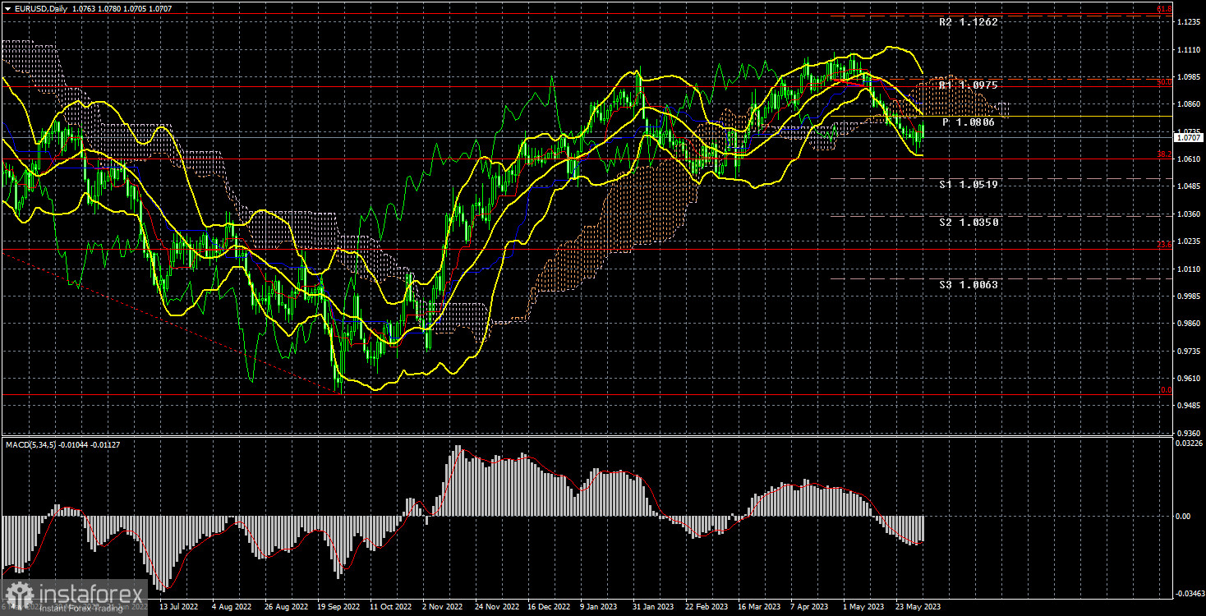Select the P 1.0806 pivot label

point(969,122)
